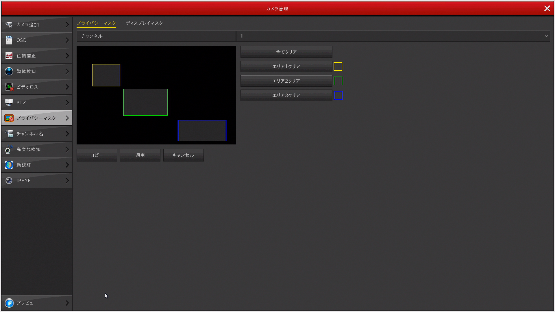Image resolution: width=555 pixels, height=312 pixels.
Task: Click the チャンネル名 sidebar icon
Action: click(9, 134)
